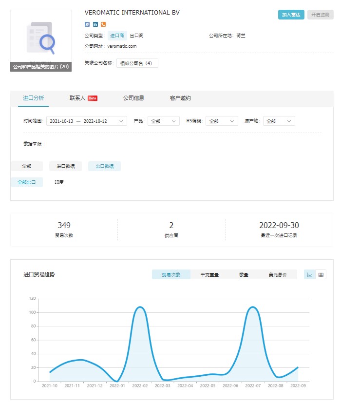Click company name VEROMATIC INTERNATIONAL BV
This screenshot has height=404, width=340.
tap(132, 13)
